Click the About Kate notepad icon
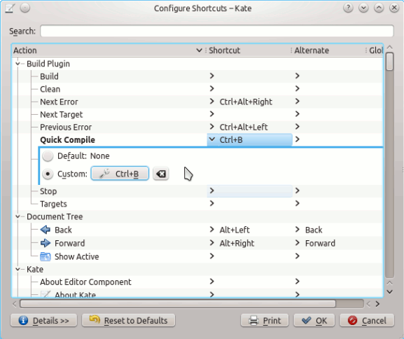The image size is (404, 339). (46, 294)
